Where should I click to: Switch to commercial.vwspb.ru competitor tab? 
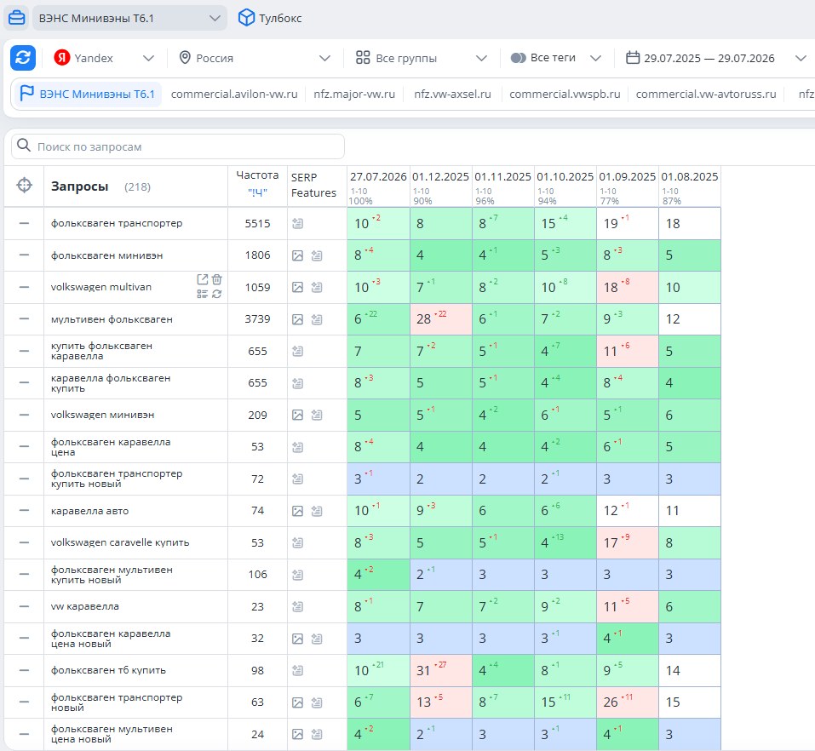point(565,94)
